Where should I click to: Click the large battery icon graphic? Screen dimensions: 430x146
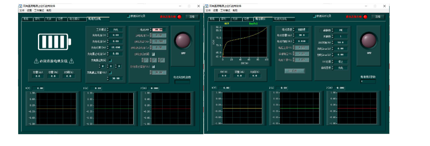(54, 41)
